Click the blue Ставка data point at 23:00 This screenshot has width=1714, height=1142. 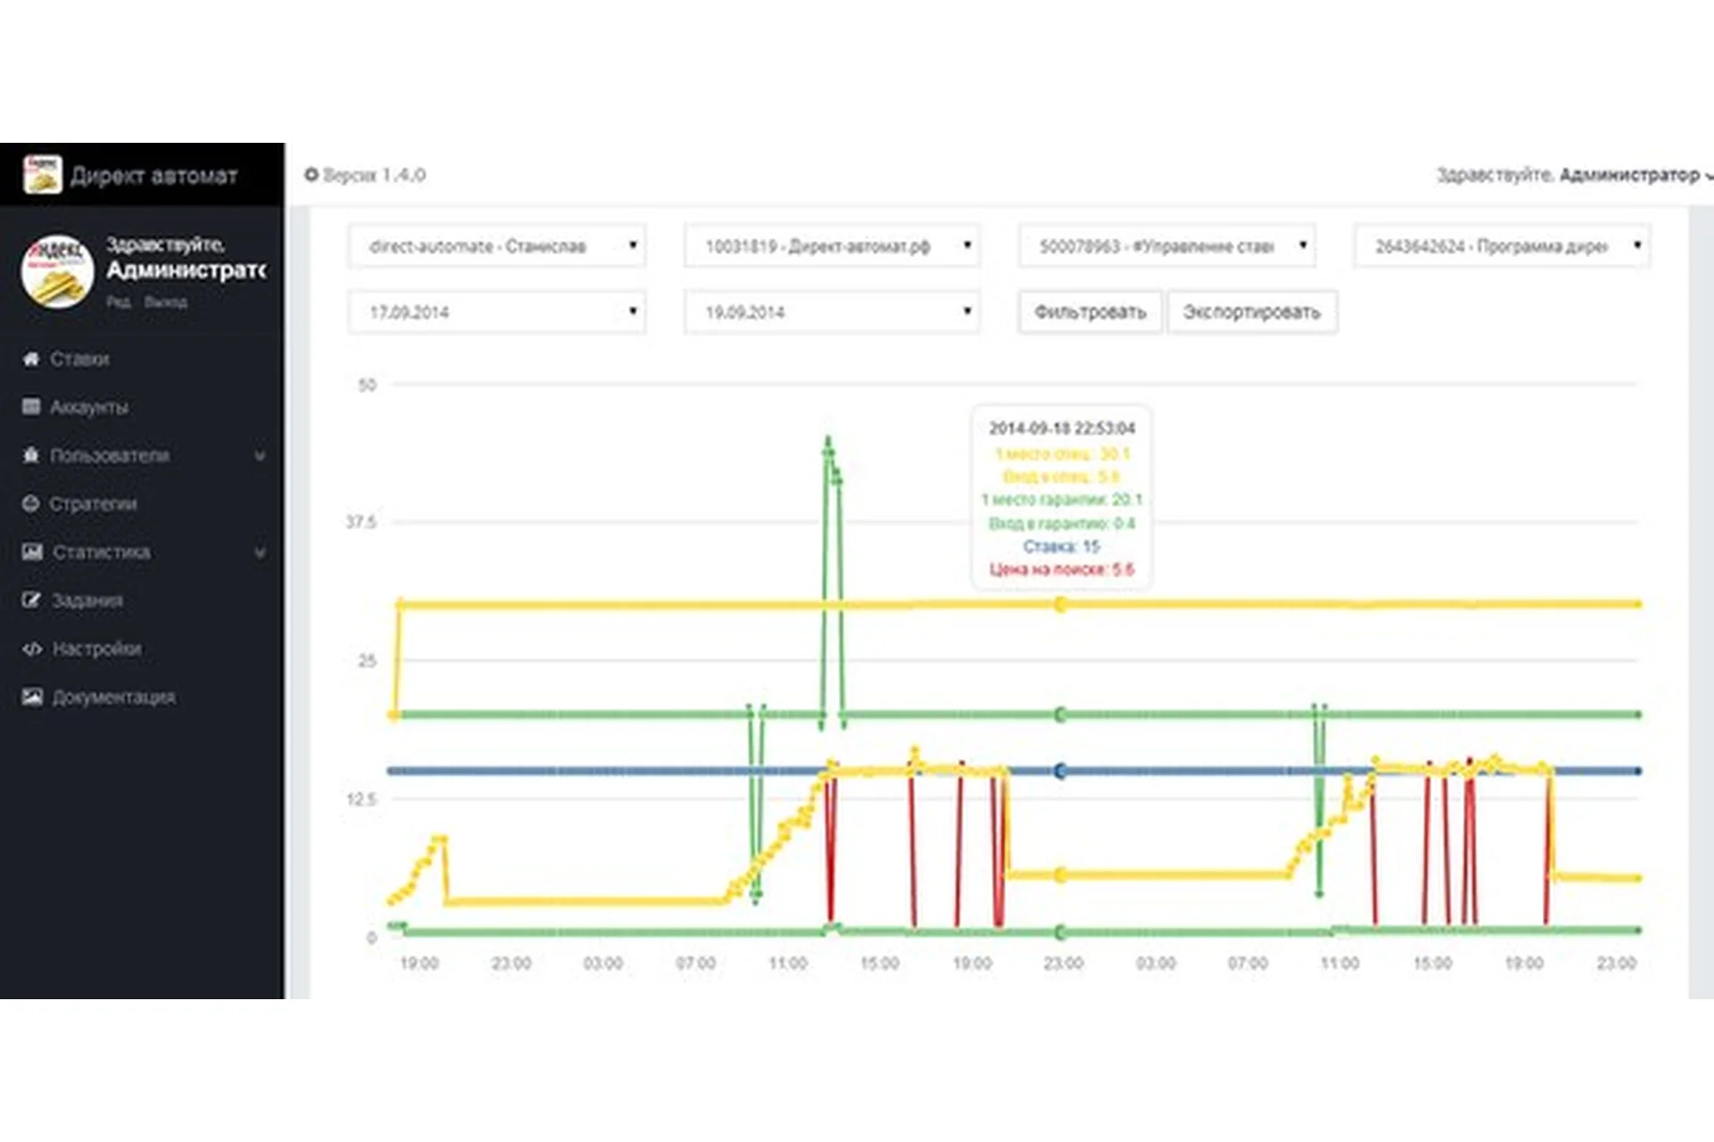[1060, 771]
